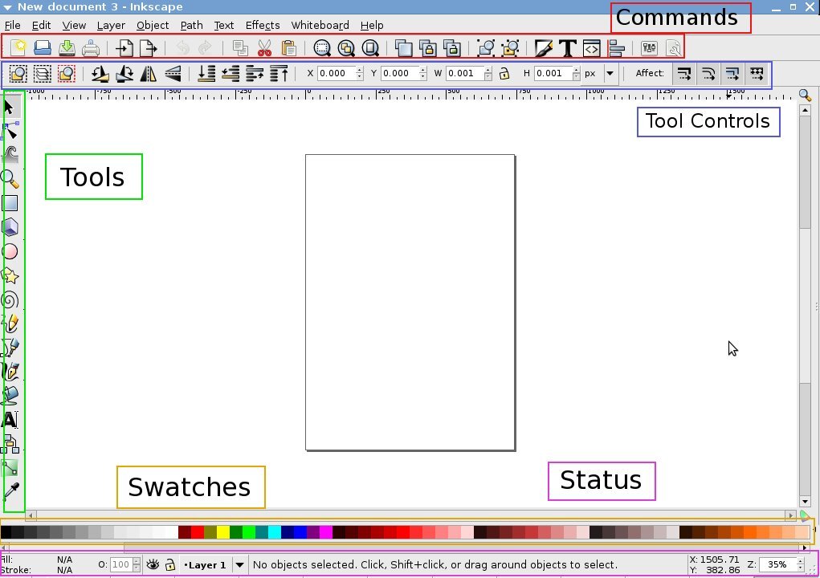Screen dimensions: 820x578
Task: Click the Import icon in the commands bar
Action: point(124,48)
